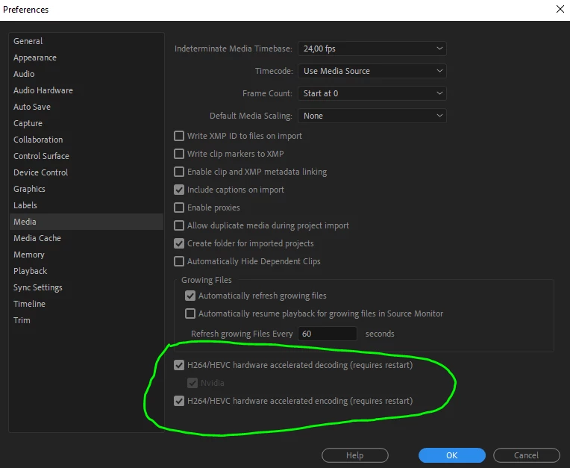Expand the Frame Count dropdown
The height and width of the screenshot is (468, 570).
(372, 93)
